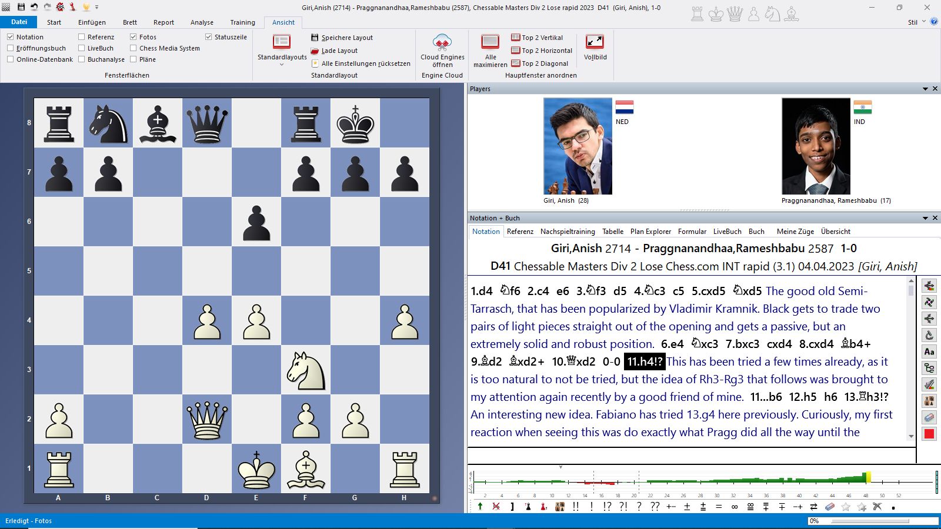
Task: Click Alle maximieren window icon
Action: click(x=490, y=42)
